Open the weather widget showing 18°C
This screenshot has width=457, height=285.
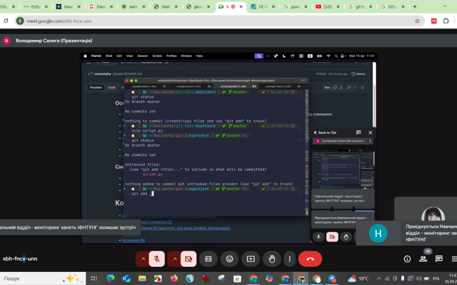tap(358, 279)
